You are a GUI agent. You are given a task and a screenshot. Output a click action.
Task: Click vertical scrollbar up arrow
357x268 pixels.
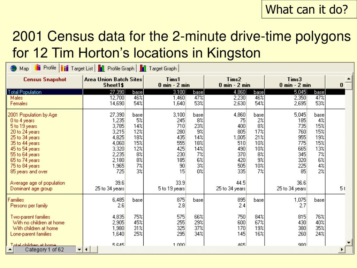[349, 79]
